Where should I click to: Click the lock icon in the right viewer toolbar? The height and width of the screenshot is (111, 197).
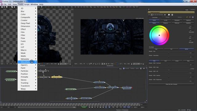point(131,64)
